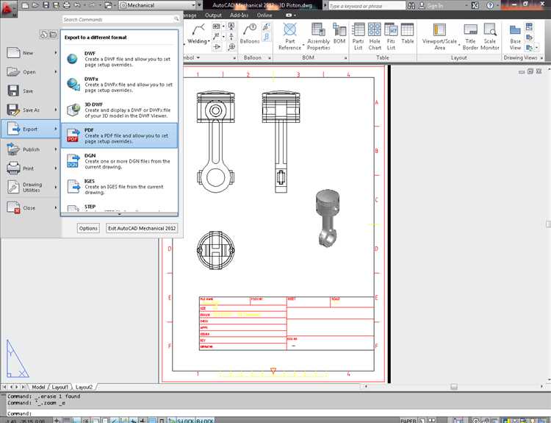Screen dimensions: 551x423
Task: Switch to the Layout2 tab
Action: tap(84, 387)
